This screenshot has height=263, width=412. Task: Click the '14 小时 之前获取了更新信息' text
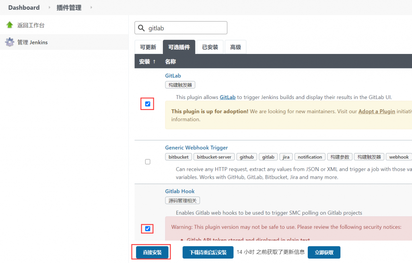pyautogui.click(x=271, y=252)
